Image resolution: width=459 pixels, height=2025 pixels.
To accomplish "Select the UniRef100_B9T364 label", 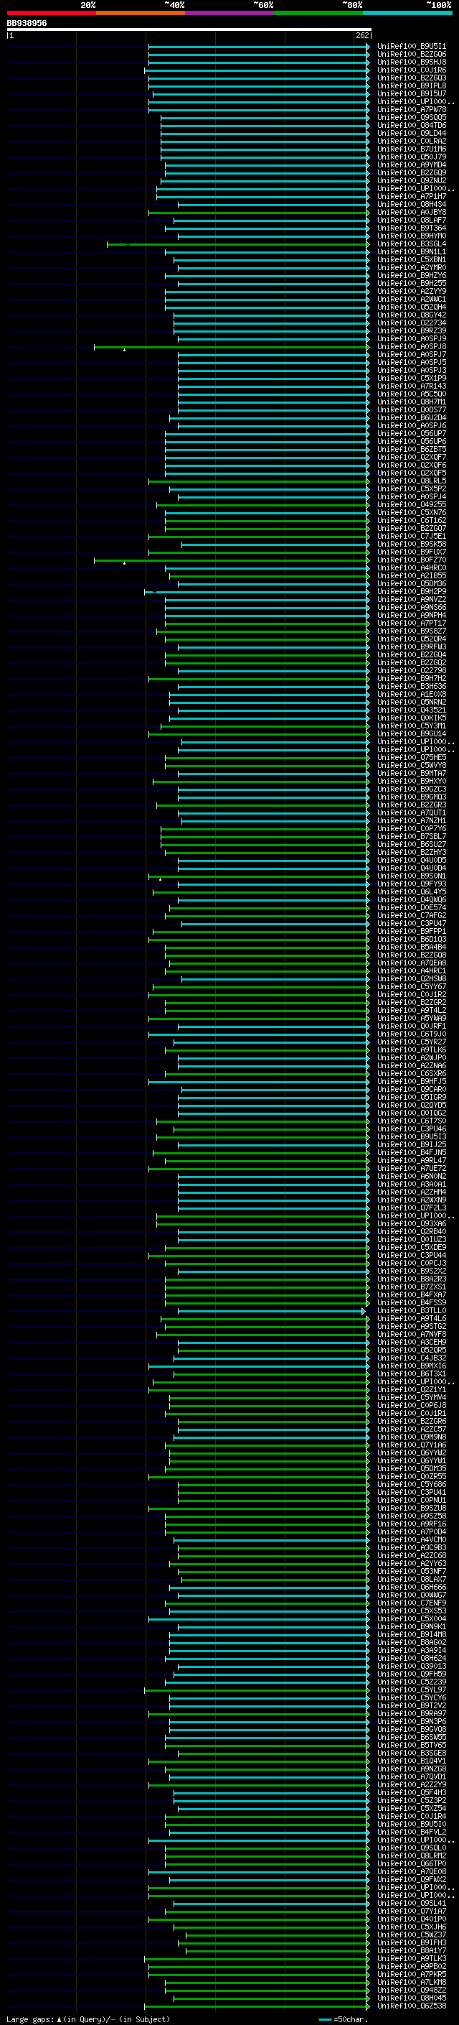I will [x=412, y=228].
